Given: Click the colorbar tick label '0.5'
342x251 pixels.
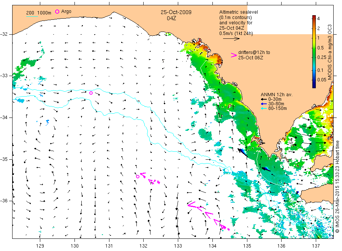Looking at the screenshot, I should tap(320, 48).
